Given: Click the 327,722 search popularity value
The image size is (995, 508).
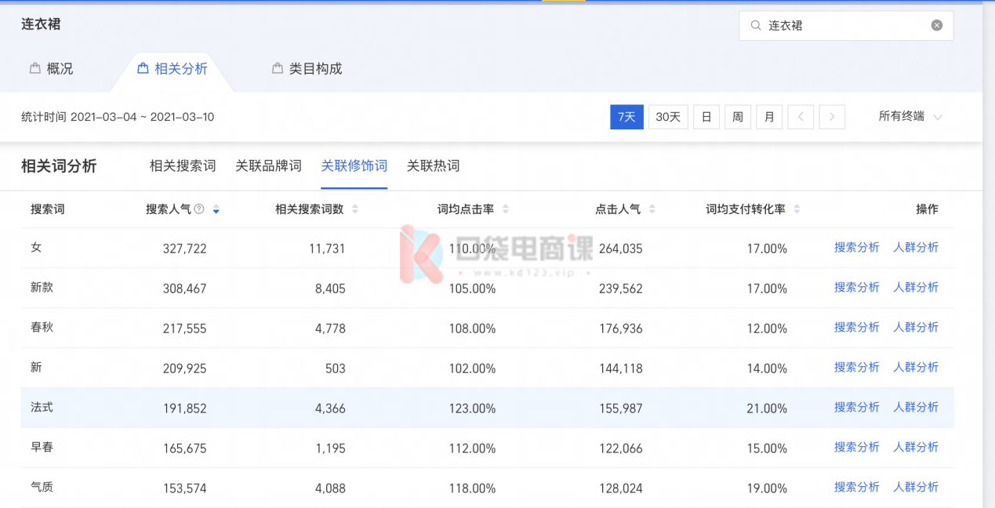Looking at the screenshot, I should click(x=185, y=249).
